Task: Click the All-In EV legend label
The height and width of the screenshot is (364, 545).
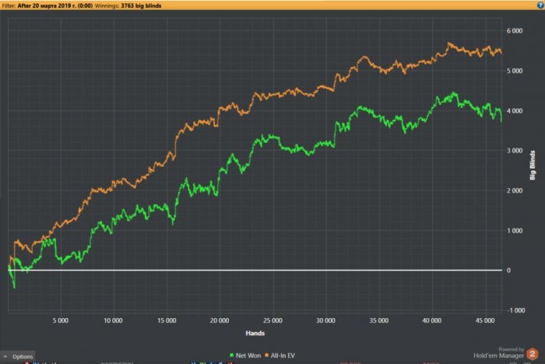Action: (283, 355)
